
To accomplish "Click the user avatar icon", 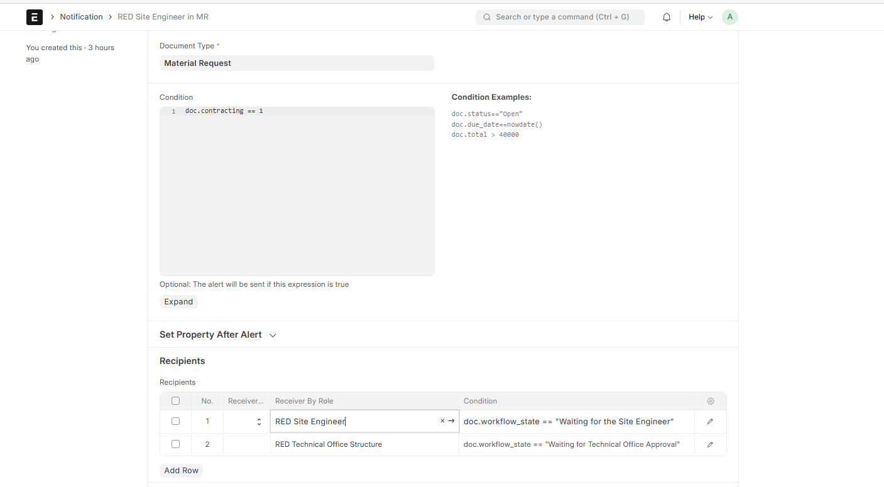I will pyautogui.click(x=729, y=17).
